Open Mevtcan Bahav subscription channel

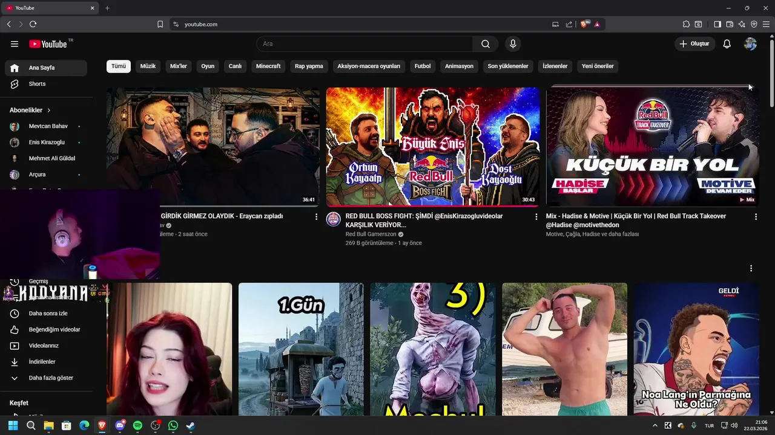point(46,126)
